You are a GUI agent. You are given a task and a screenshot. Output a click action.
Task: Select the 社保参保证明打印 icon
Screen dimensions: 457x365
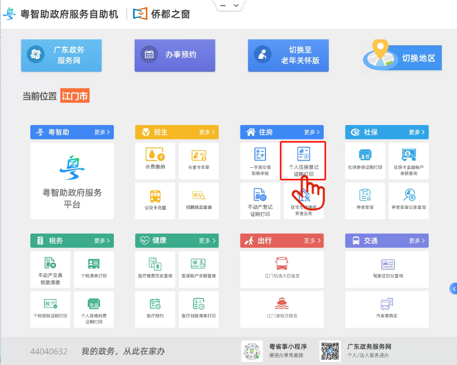pyautogui.click(x=364, y=160)
